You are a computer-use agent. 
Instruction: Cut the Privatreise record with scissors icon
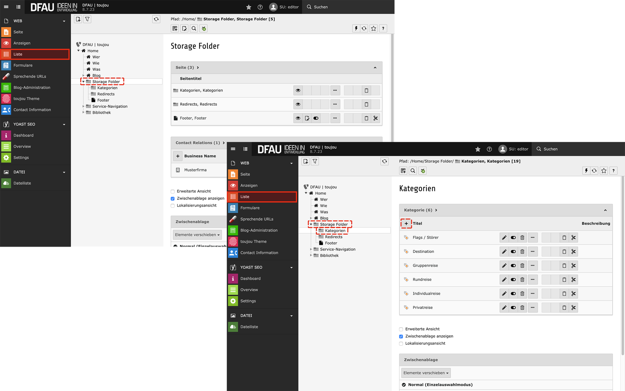click(573, 308)
